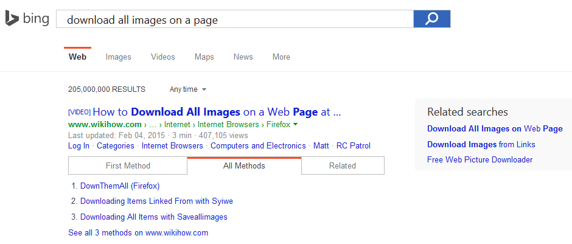Screen dimensions: 572x244
Task: Go to the Maps tab
Action: pos(204,57)
